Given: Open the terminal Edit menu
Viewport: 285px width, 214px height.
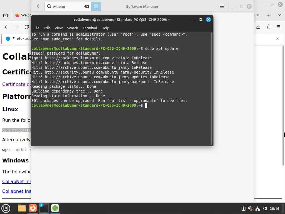Looking at the screenshot, I should 47,28.
